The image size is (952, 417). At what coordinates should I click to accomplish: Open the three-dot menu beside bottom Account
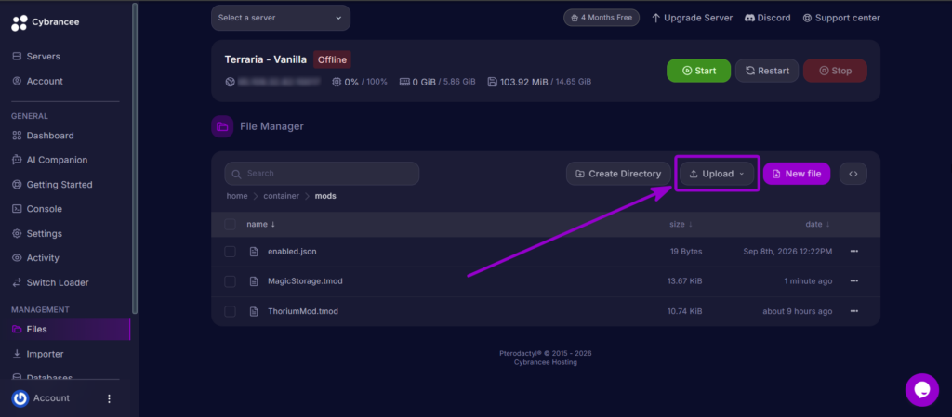[x=110, y=398]
